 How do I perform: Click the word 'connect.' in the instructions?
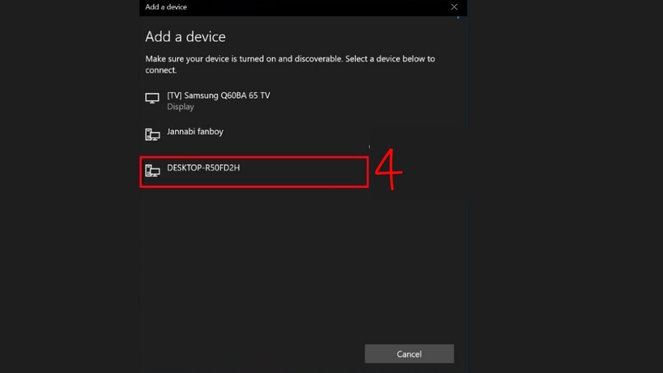coord(161,70)
